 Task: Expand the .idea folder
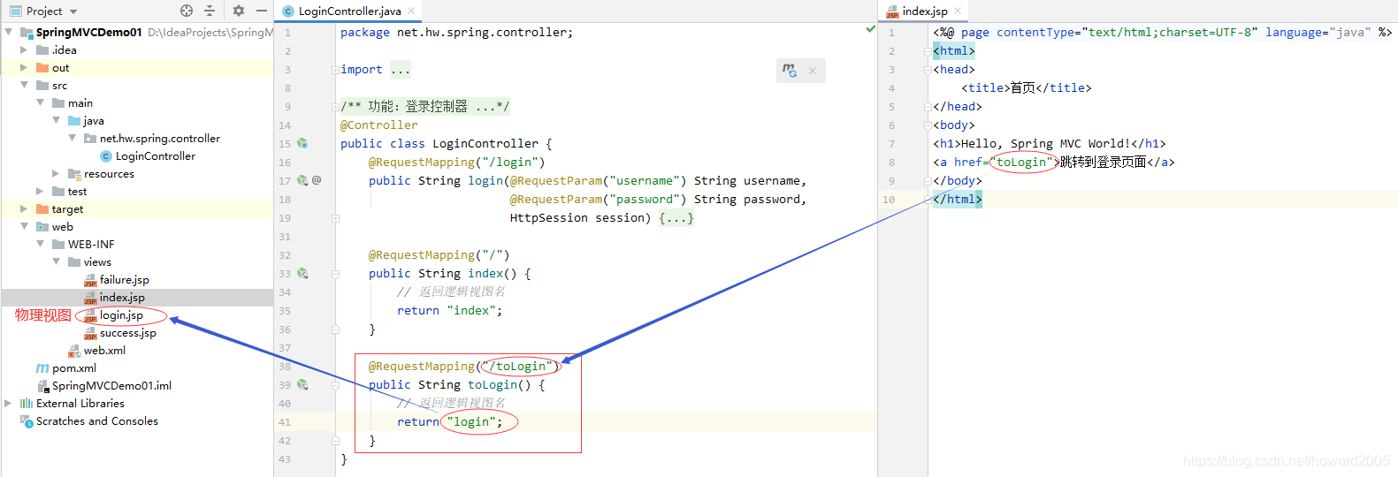(24, 50)
